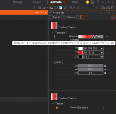Image resolution: width=116 pixels, height=114 pixels.
Task: Toggle the Outputs filter button
Action: (68, 17)
